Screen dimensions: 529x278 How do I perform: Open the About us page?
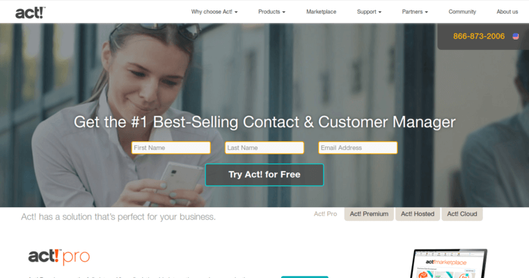[507, 12]
